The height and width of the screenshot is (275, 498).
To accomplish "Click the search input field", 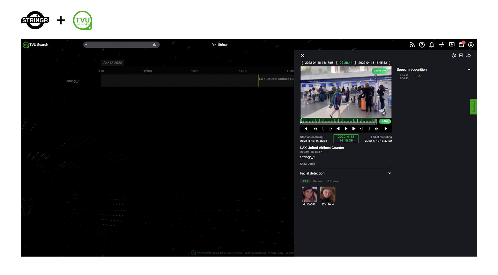I will (x=121, y=45).
